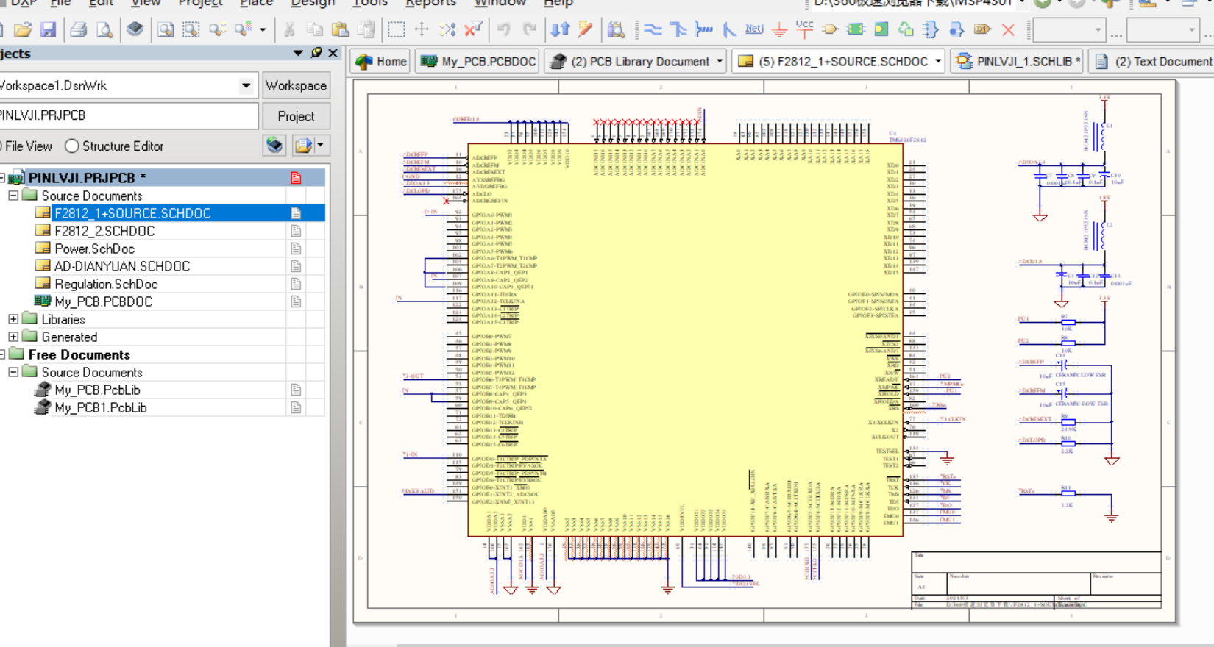Close the Projects panel
The height and width of the screenshot is (647, 1214).
333,53
